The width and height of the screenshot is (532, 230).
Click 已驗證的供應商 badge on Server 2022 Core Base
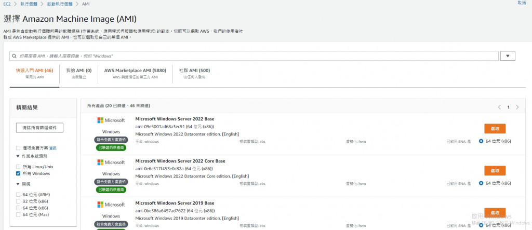(x=111, y=190)
